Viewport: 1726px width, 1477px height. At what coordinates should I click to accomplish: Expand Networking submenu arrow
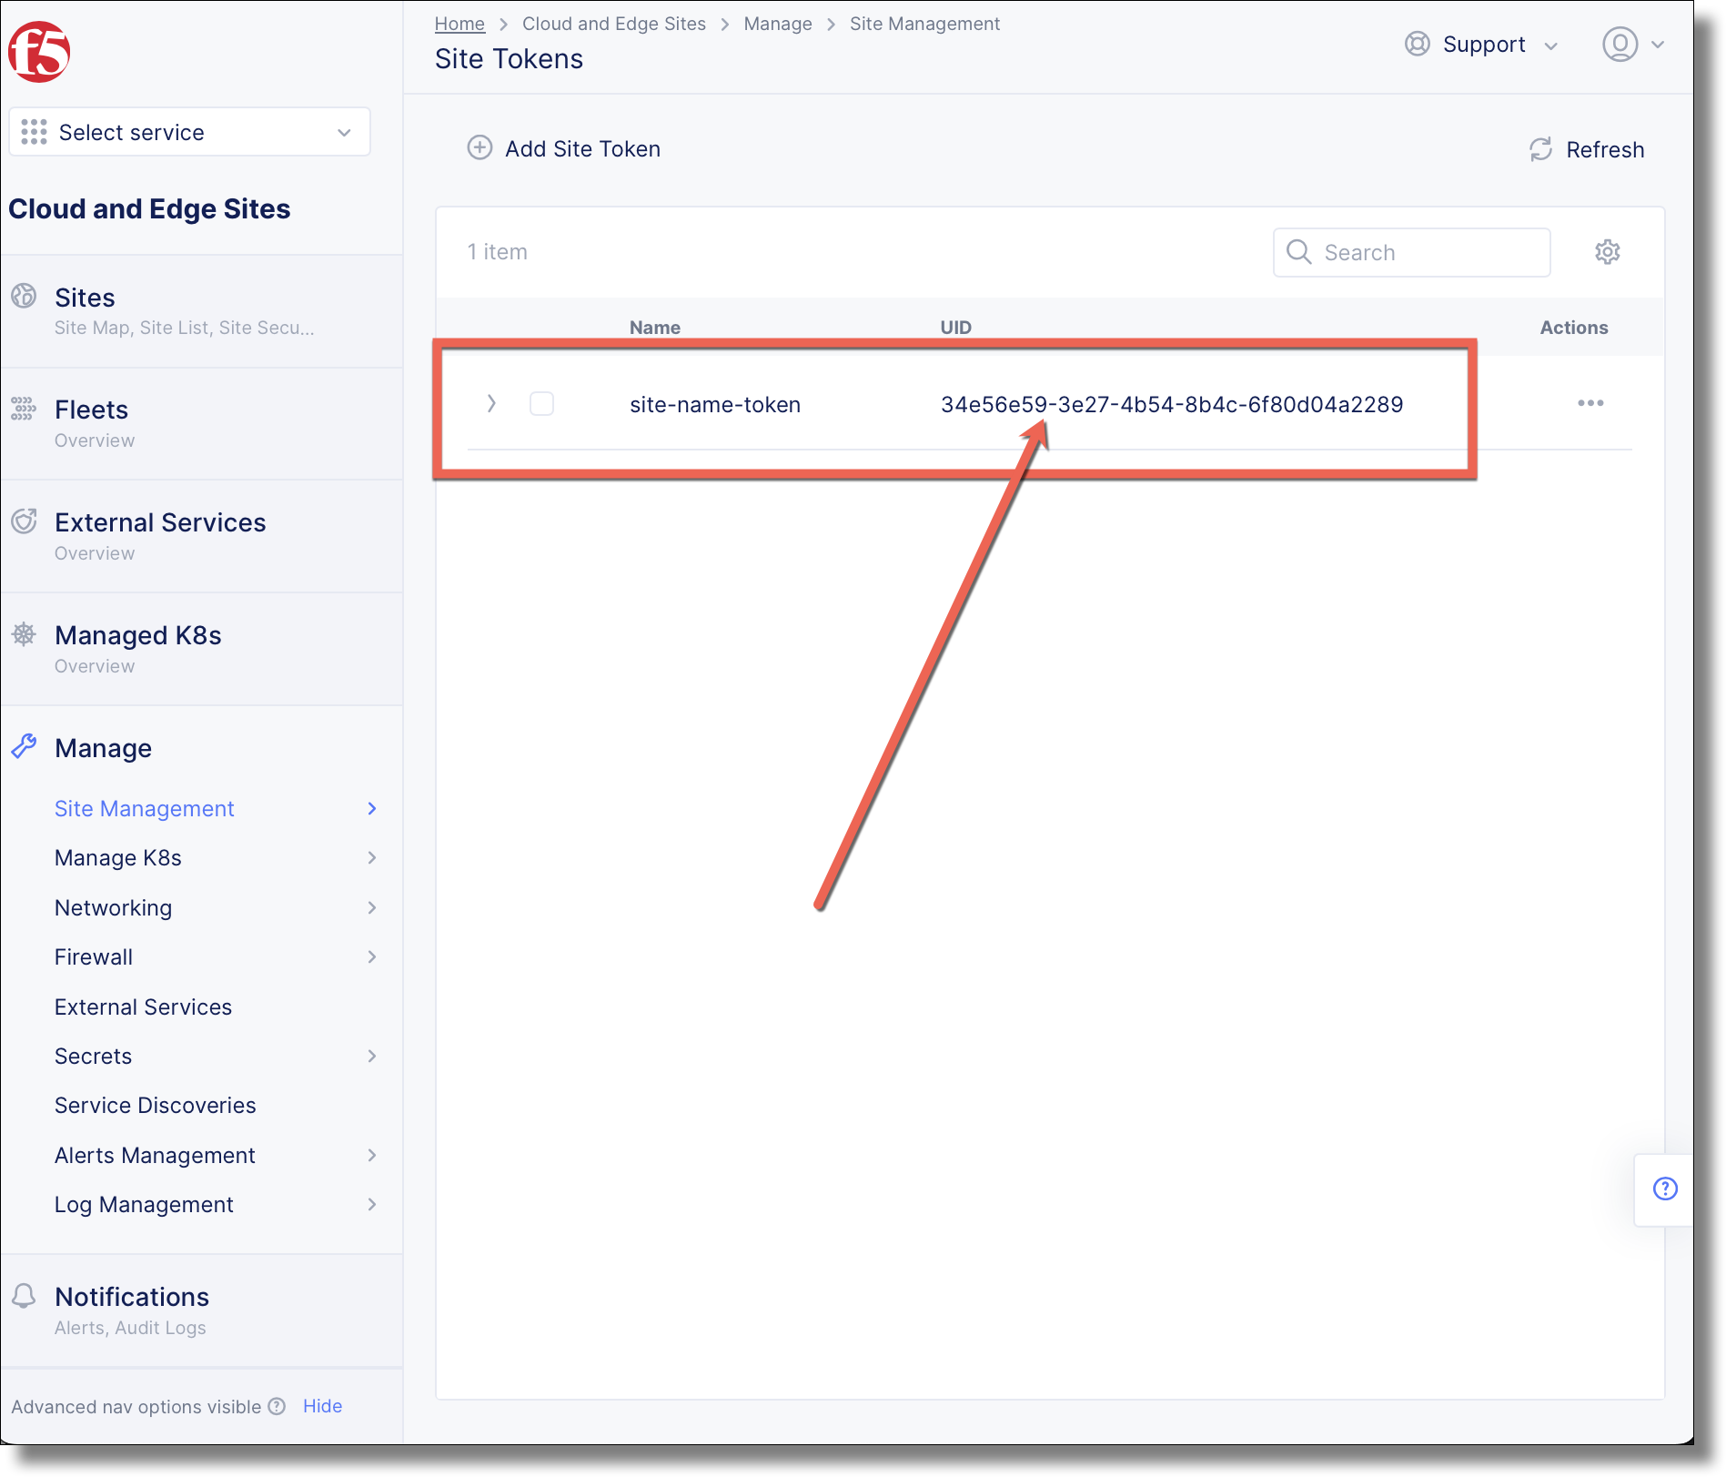pyautogui.click(x=371, y=907)
